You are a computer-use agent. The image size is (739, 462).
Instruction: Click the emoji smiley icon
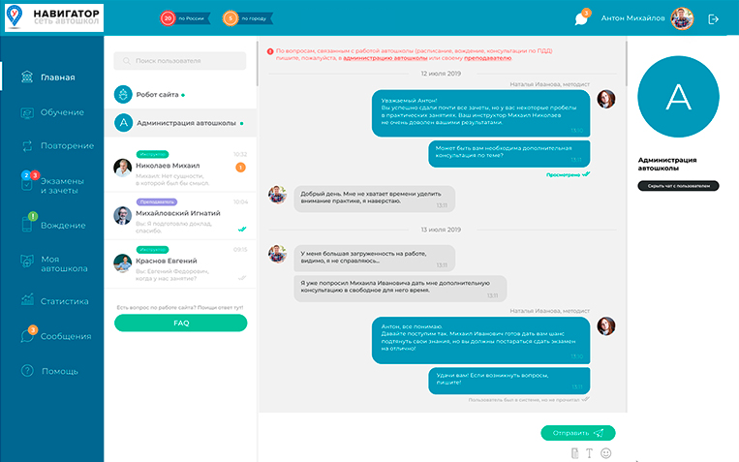coord(606,453)
